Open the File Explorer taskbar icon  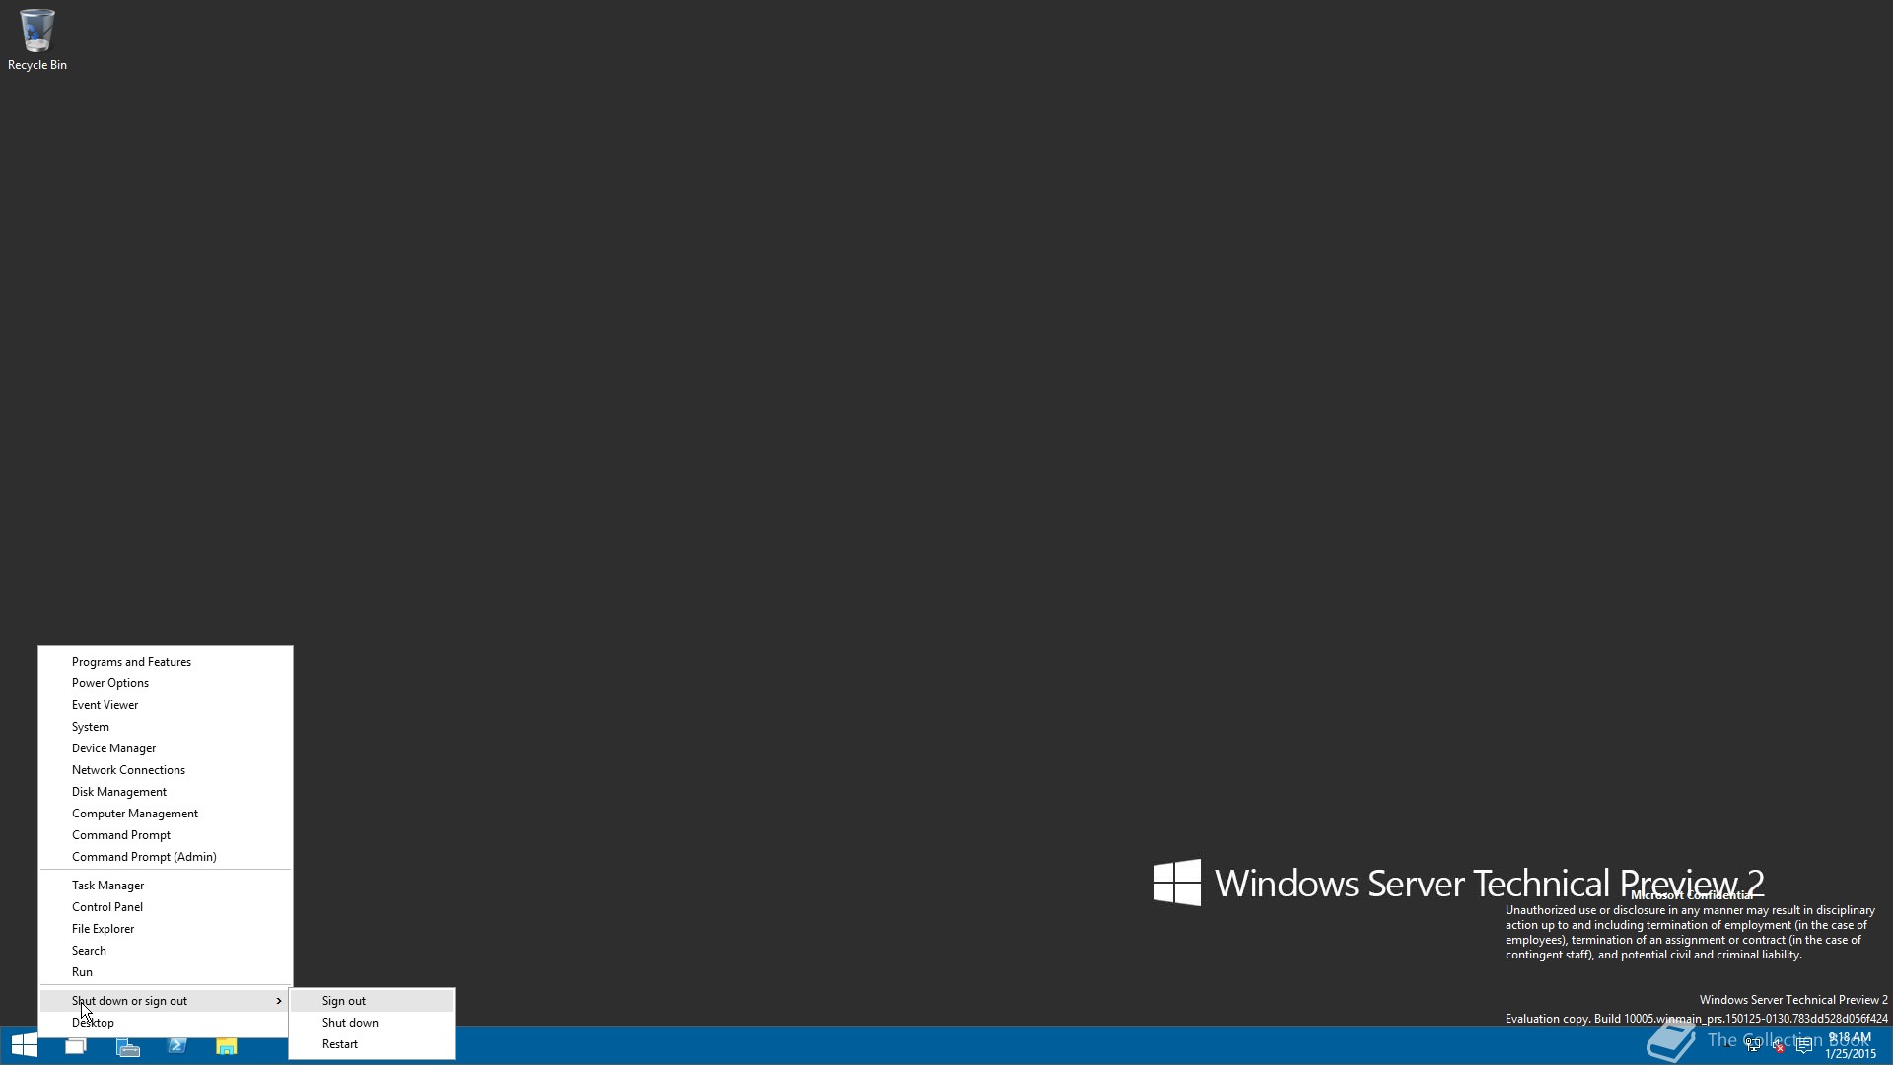coord(227,1046)
